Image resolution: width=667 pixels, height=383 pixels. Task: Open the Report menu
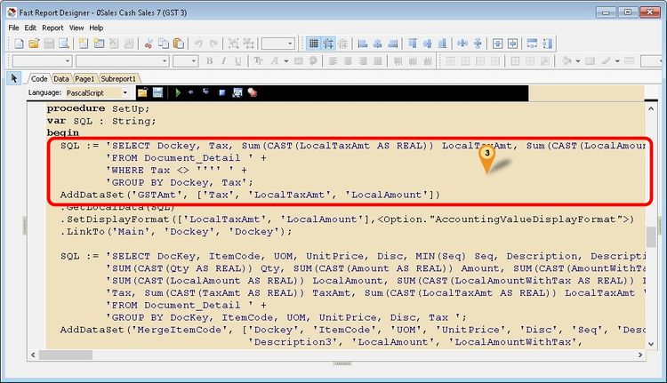click(x=52, y=28)
